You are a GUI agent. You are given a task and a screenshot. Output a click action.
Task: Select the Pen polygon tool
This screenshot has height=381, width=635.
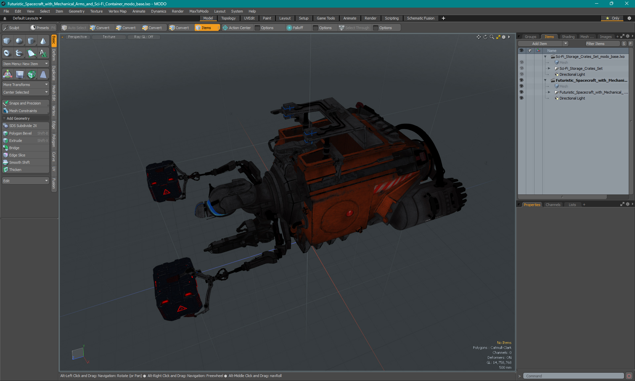click(31, 53)
